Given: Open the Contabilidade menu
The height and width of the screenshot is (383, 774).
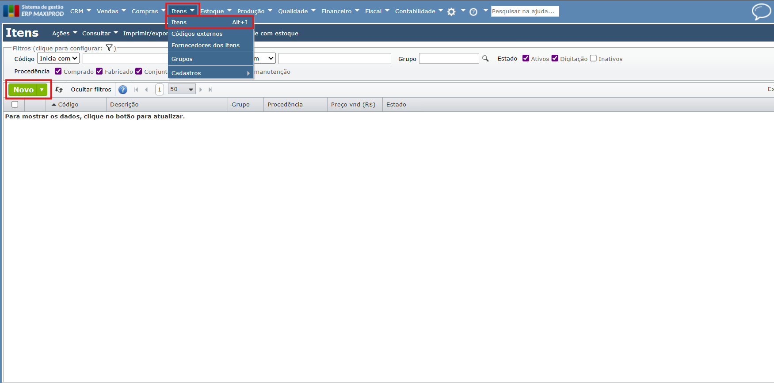Looking at the screenshot, I should [419, 11].
